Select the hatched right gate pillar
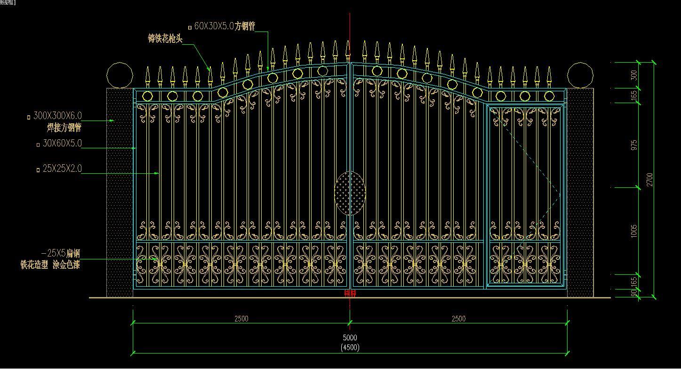681x369 pixels. point(580,193)
